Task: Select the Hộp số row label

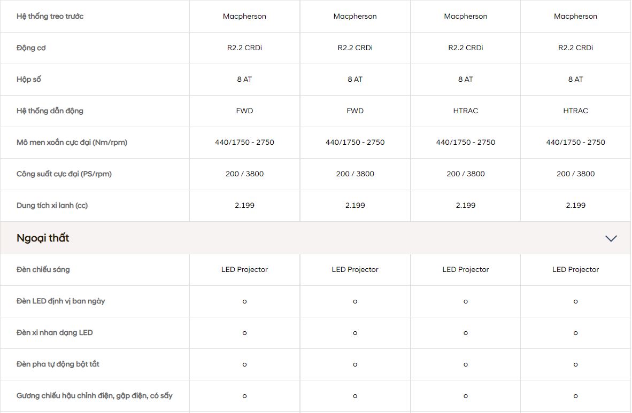Action: coord(29,80)
